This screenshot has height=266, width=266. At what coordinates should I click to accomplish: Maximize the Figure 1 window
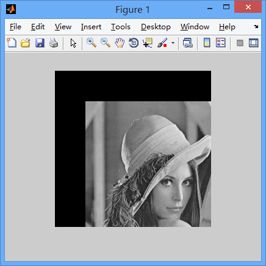click(226, 7)
